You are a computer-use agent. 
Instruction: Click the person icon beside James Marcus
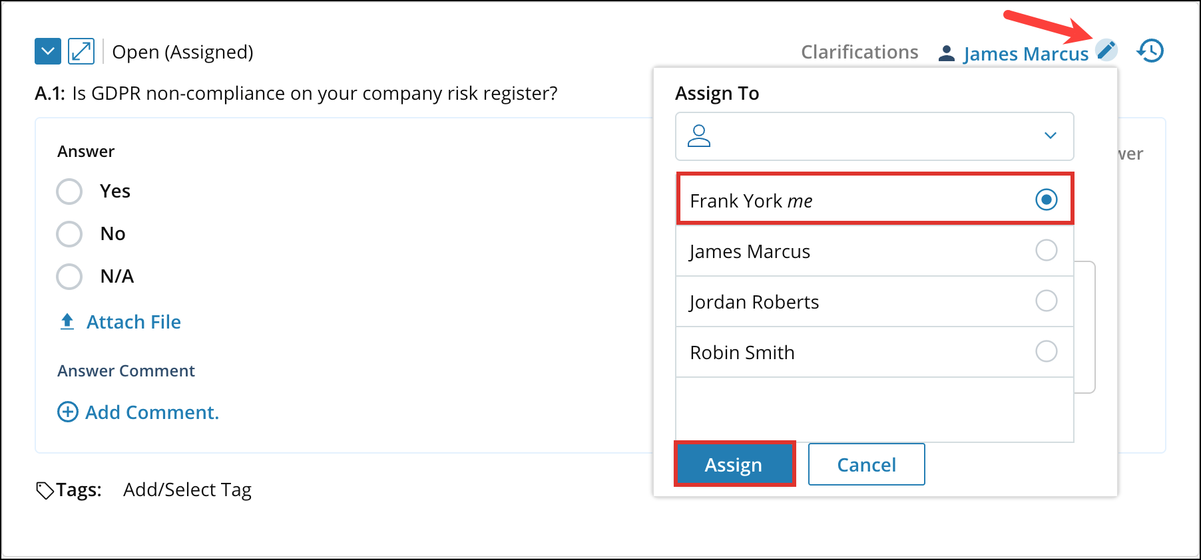947,53
